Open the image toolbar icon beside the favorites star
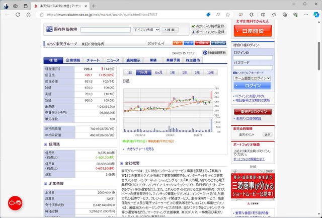The image size is (322, 218). [x=240, y=15]
